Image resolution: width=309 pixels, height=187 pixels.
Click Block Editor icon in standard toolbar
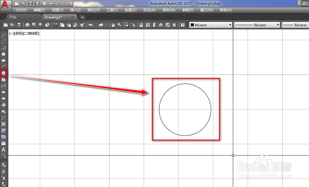tap(82, 25)
